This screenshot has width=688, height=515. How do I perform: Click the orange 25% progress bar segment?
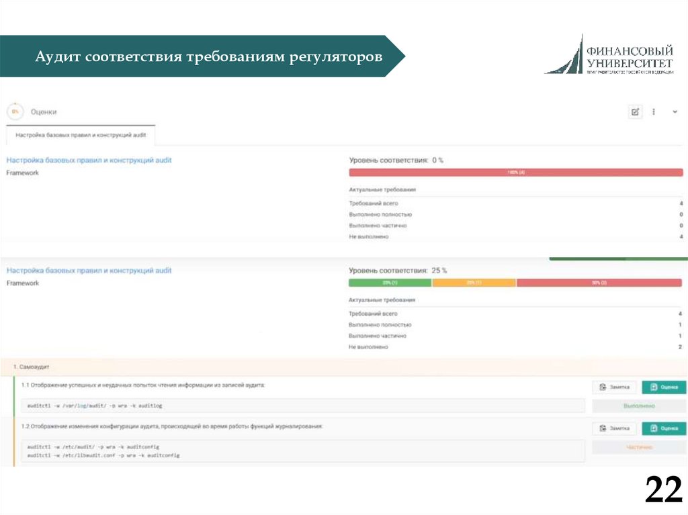click(x=474, y=283)
